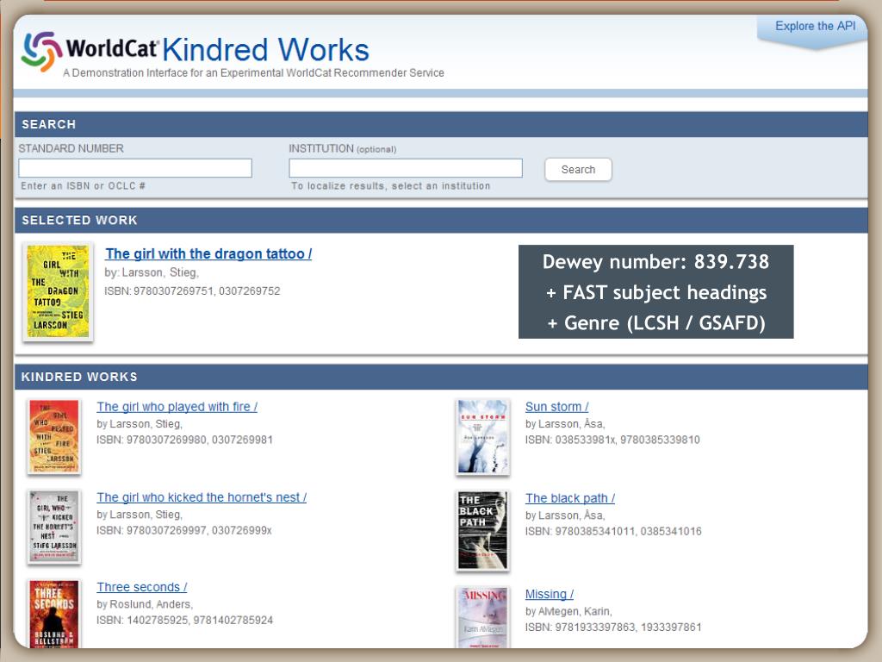The image size is (882, 662).
Task: Click ISBN text 9780307269980, 0307269981
Action: pyautogui.click(x=184, y=440)
